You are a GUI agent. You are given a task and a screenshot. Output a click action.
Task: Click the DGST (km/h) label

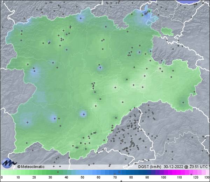(x=149, y=167)
